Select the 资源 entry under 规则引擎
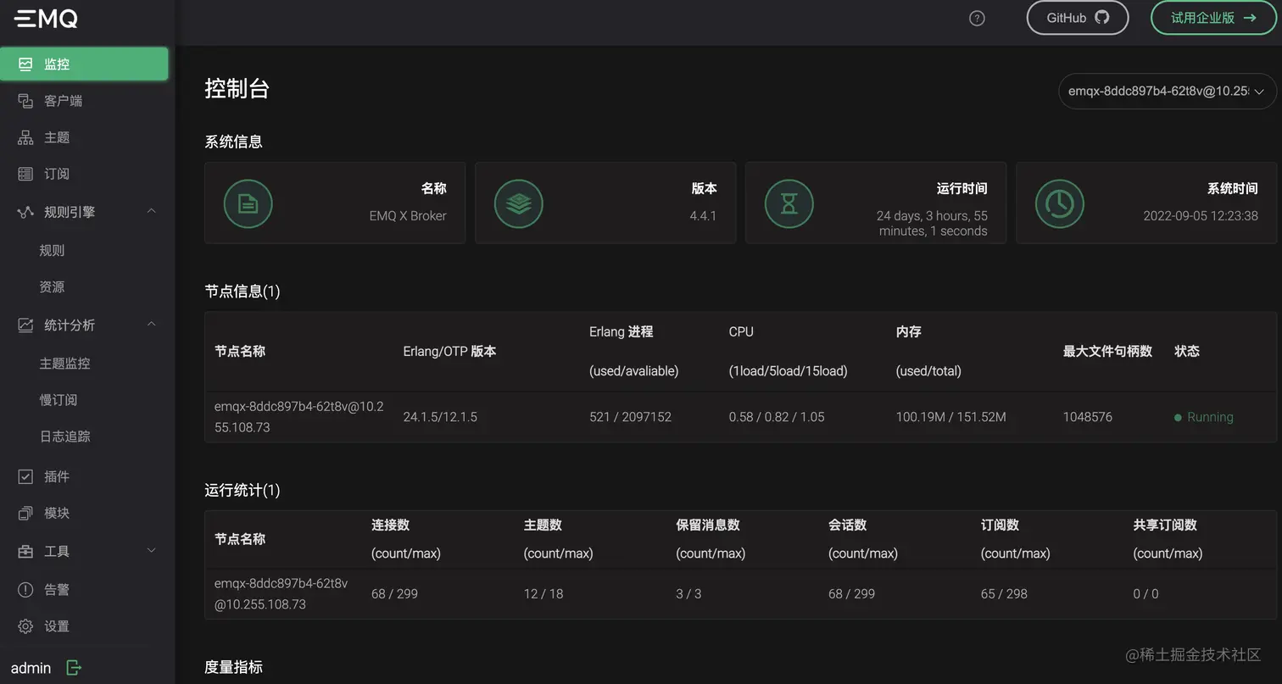The image size is (1282, 684). (52, 286)
